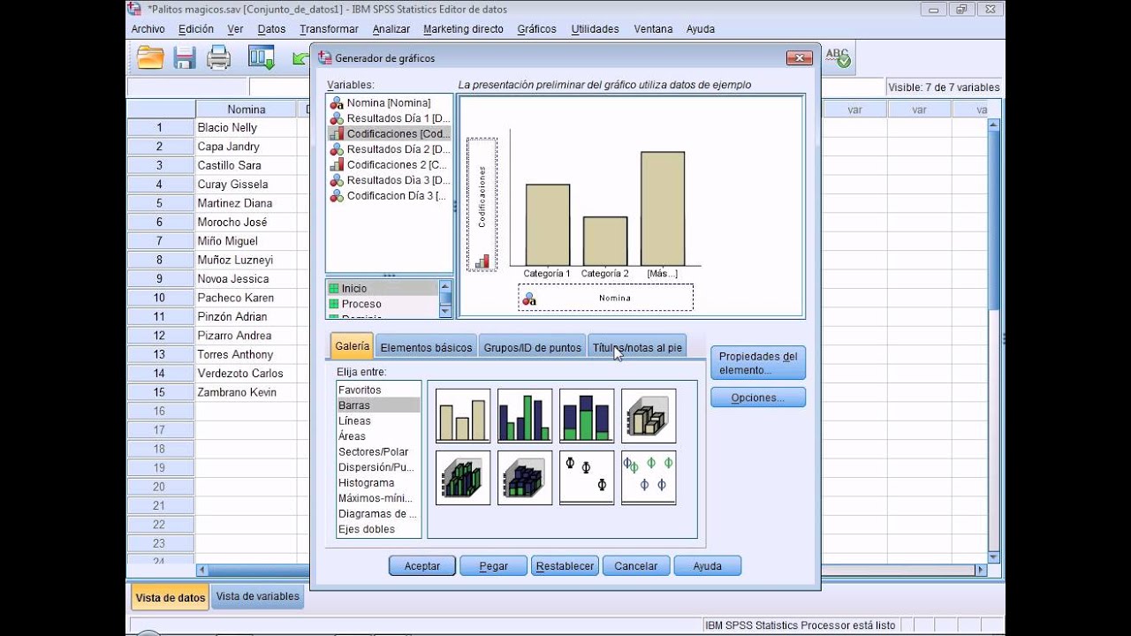1131x636 pixels.
Task: Click the Codificaciones y-axis drop zone
Action: 482,204
